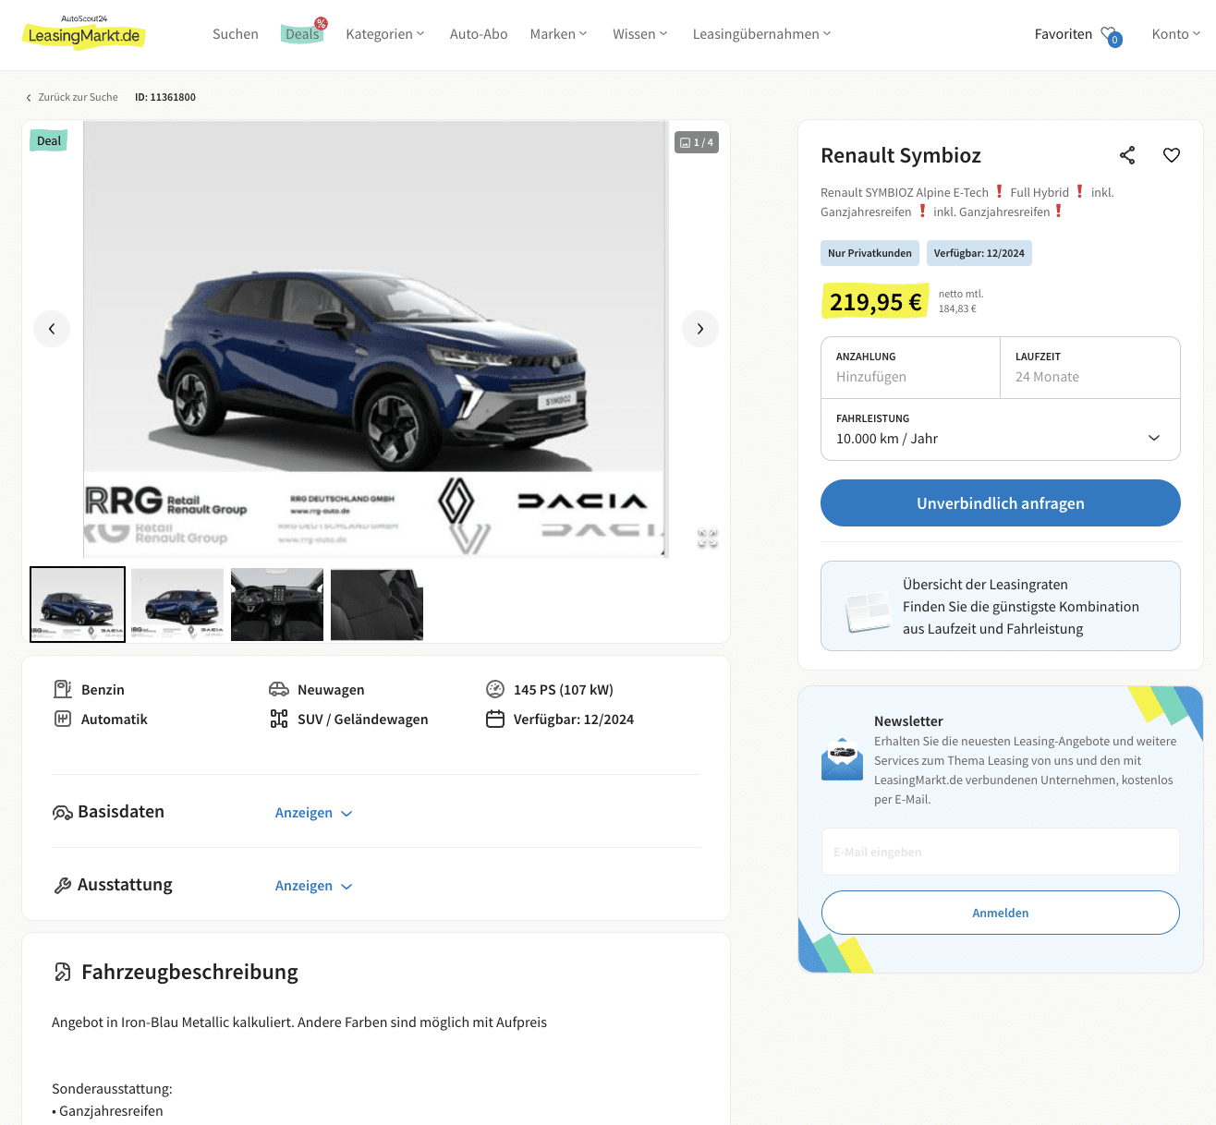Go to Suchen in the navigation

(x=236, y=34)
